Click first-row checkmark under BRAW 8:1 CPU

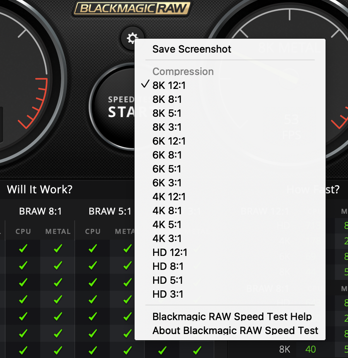tap(23, 248)
